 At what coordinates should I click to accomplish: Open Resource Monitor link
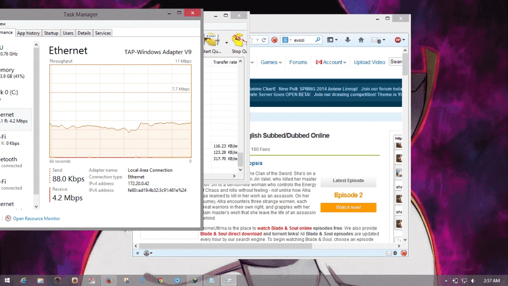pos(36,219)
